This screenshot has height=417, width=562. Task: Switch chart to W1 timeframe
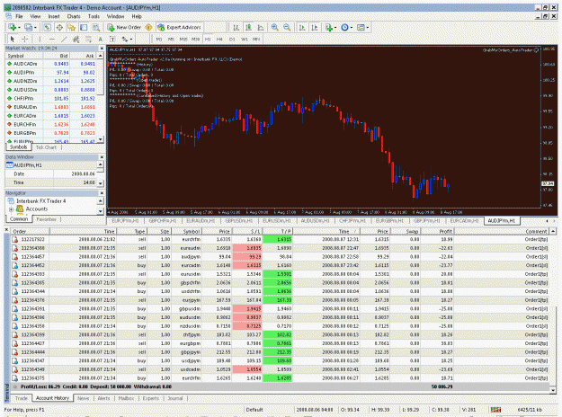point(244,39)
